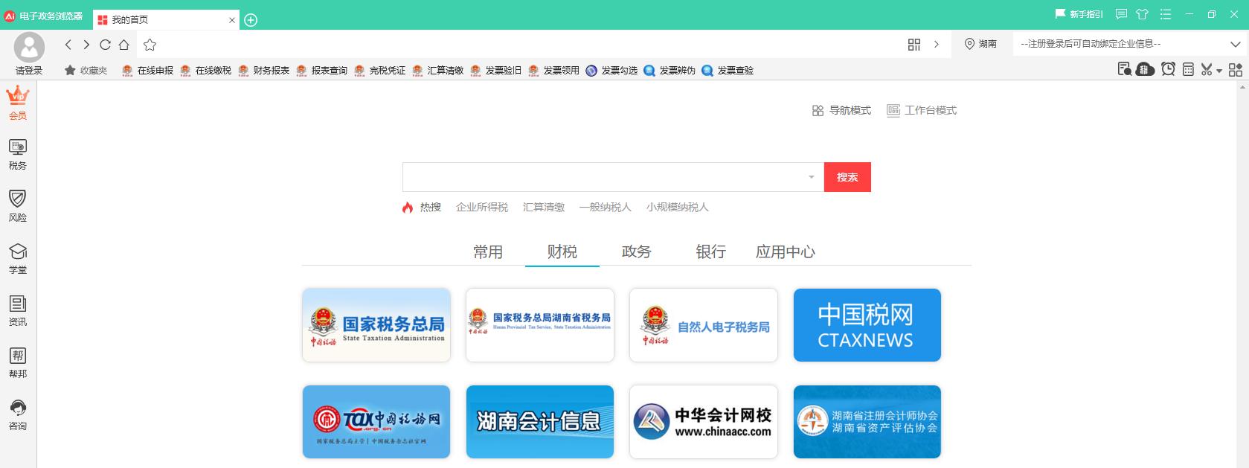Open the 资讯 news sidebar section
Viewport: 1249px width, 468px height.
(18, 310)
